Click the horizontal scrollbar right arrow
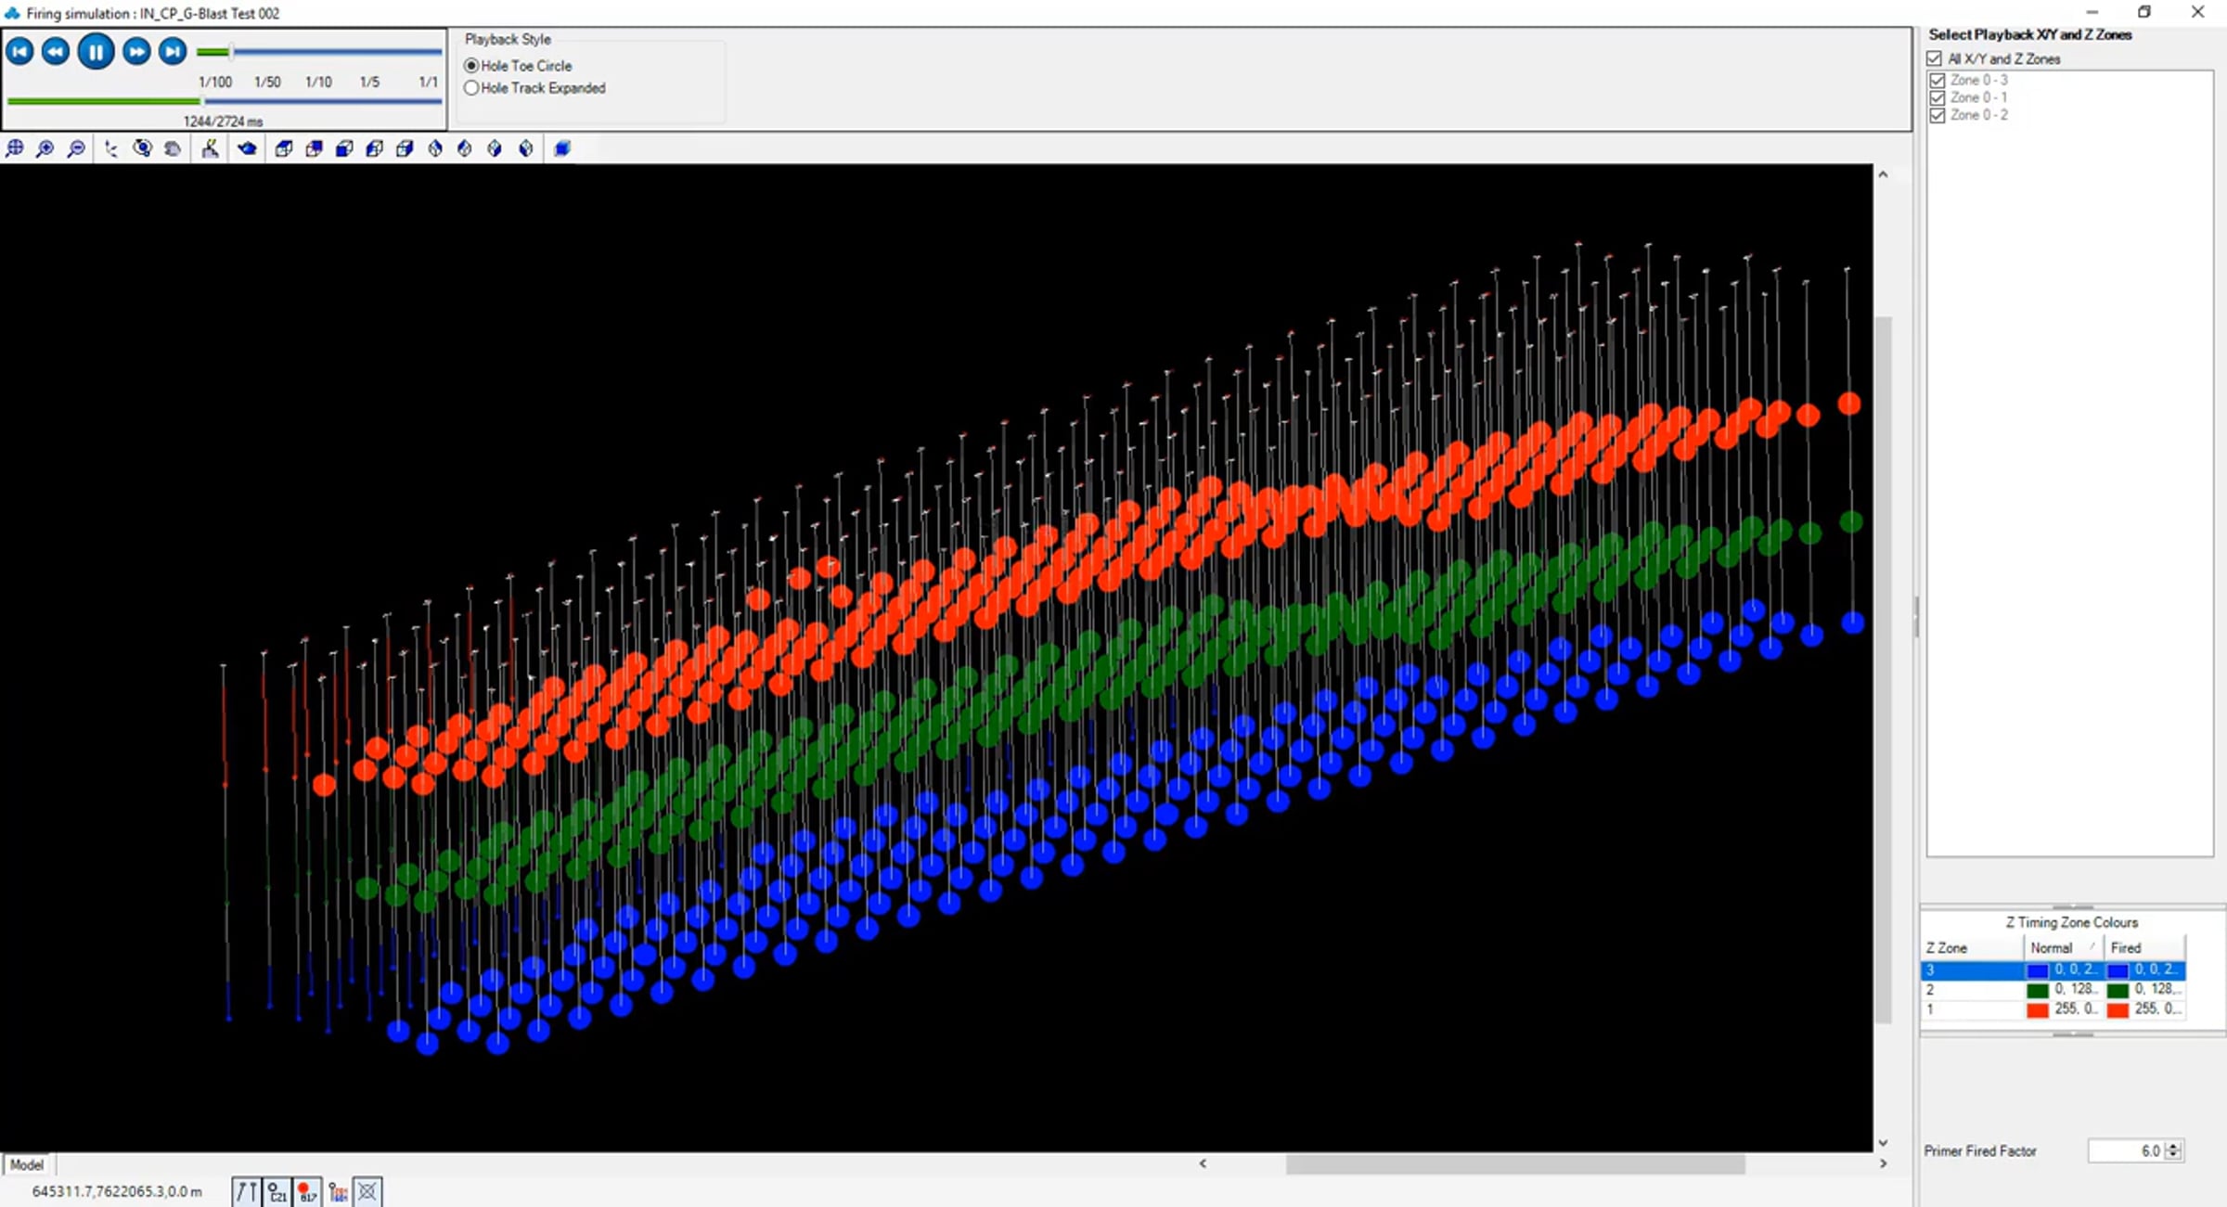 point(1883,1163)
